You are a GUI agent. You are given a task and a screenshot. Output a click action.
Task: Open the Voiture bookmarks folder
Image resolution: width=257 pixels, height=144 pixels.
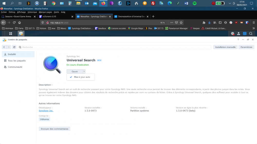coord(41,28)
